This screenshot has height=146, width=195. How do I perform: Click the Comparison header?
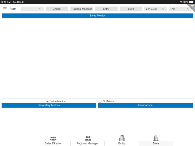[x=145, y=105]
